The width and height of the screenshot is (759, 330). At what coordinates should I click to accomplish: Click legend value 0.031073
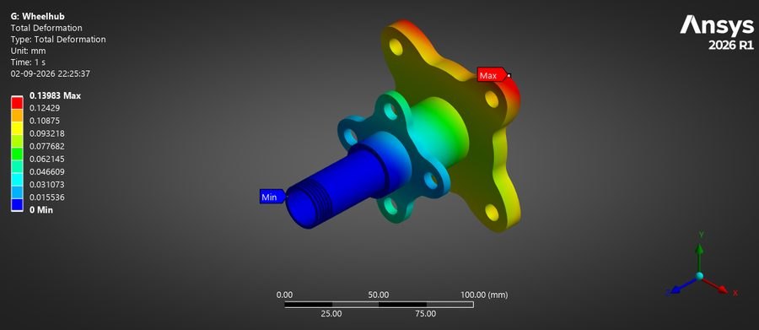coord(47,185)
